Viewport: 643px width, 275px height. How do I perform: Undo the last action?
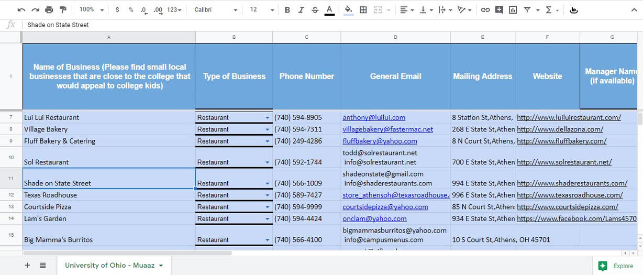pos(21,9)
